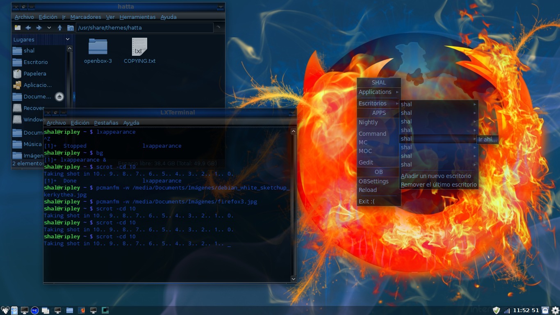This screenshot has width=560, height=315.
Task: Open GNU head start menu in taskbar
Action: tap(5, 310)
